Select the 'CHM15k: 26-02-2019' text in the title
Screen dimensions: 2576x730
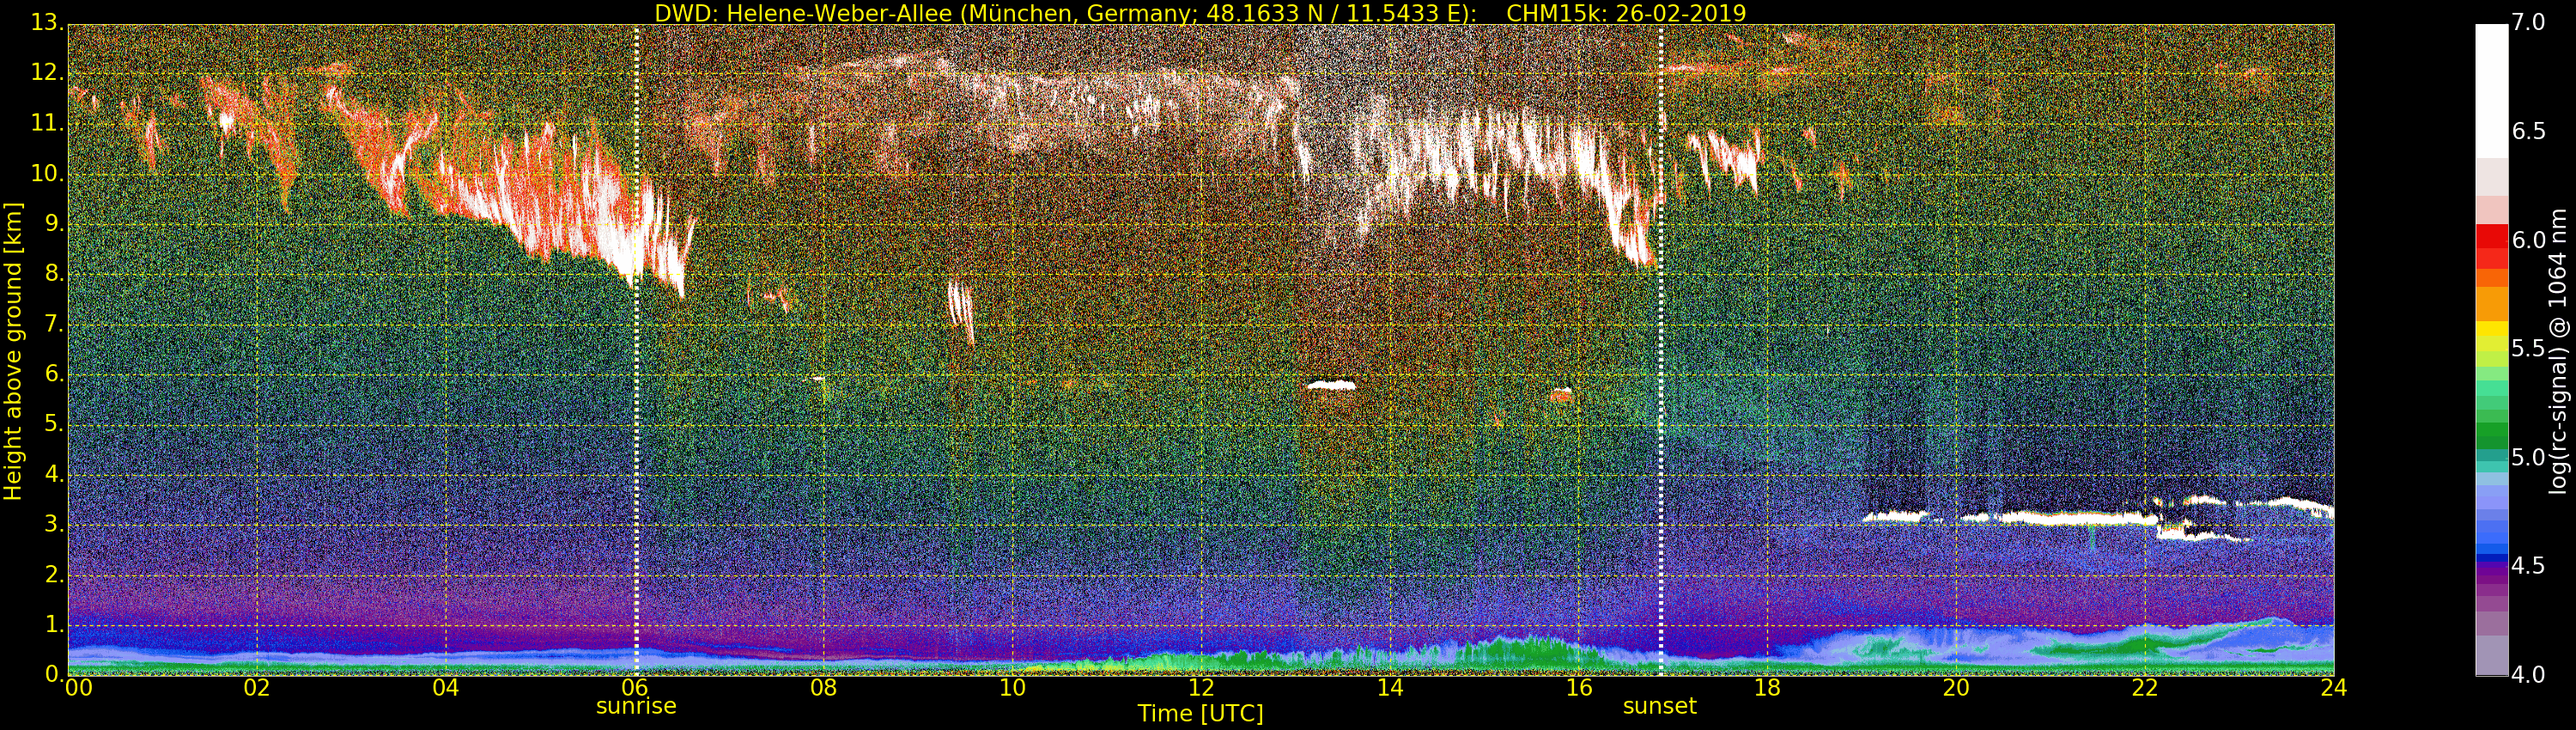point(1626,13)
